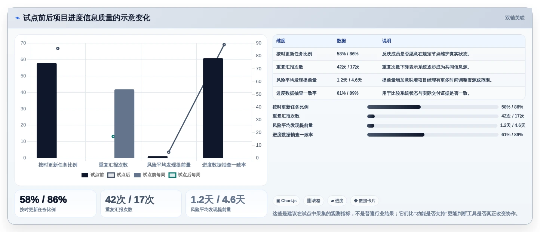The width and height of the screenshot is (540, 232).
Task: Click the 重复汇报次数 progress bar
Action: click(433, 116)
